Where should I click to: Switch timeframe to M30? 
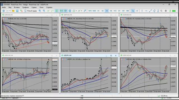pos(94,11)
